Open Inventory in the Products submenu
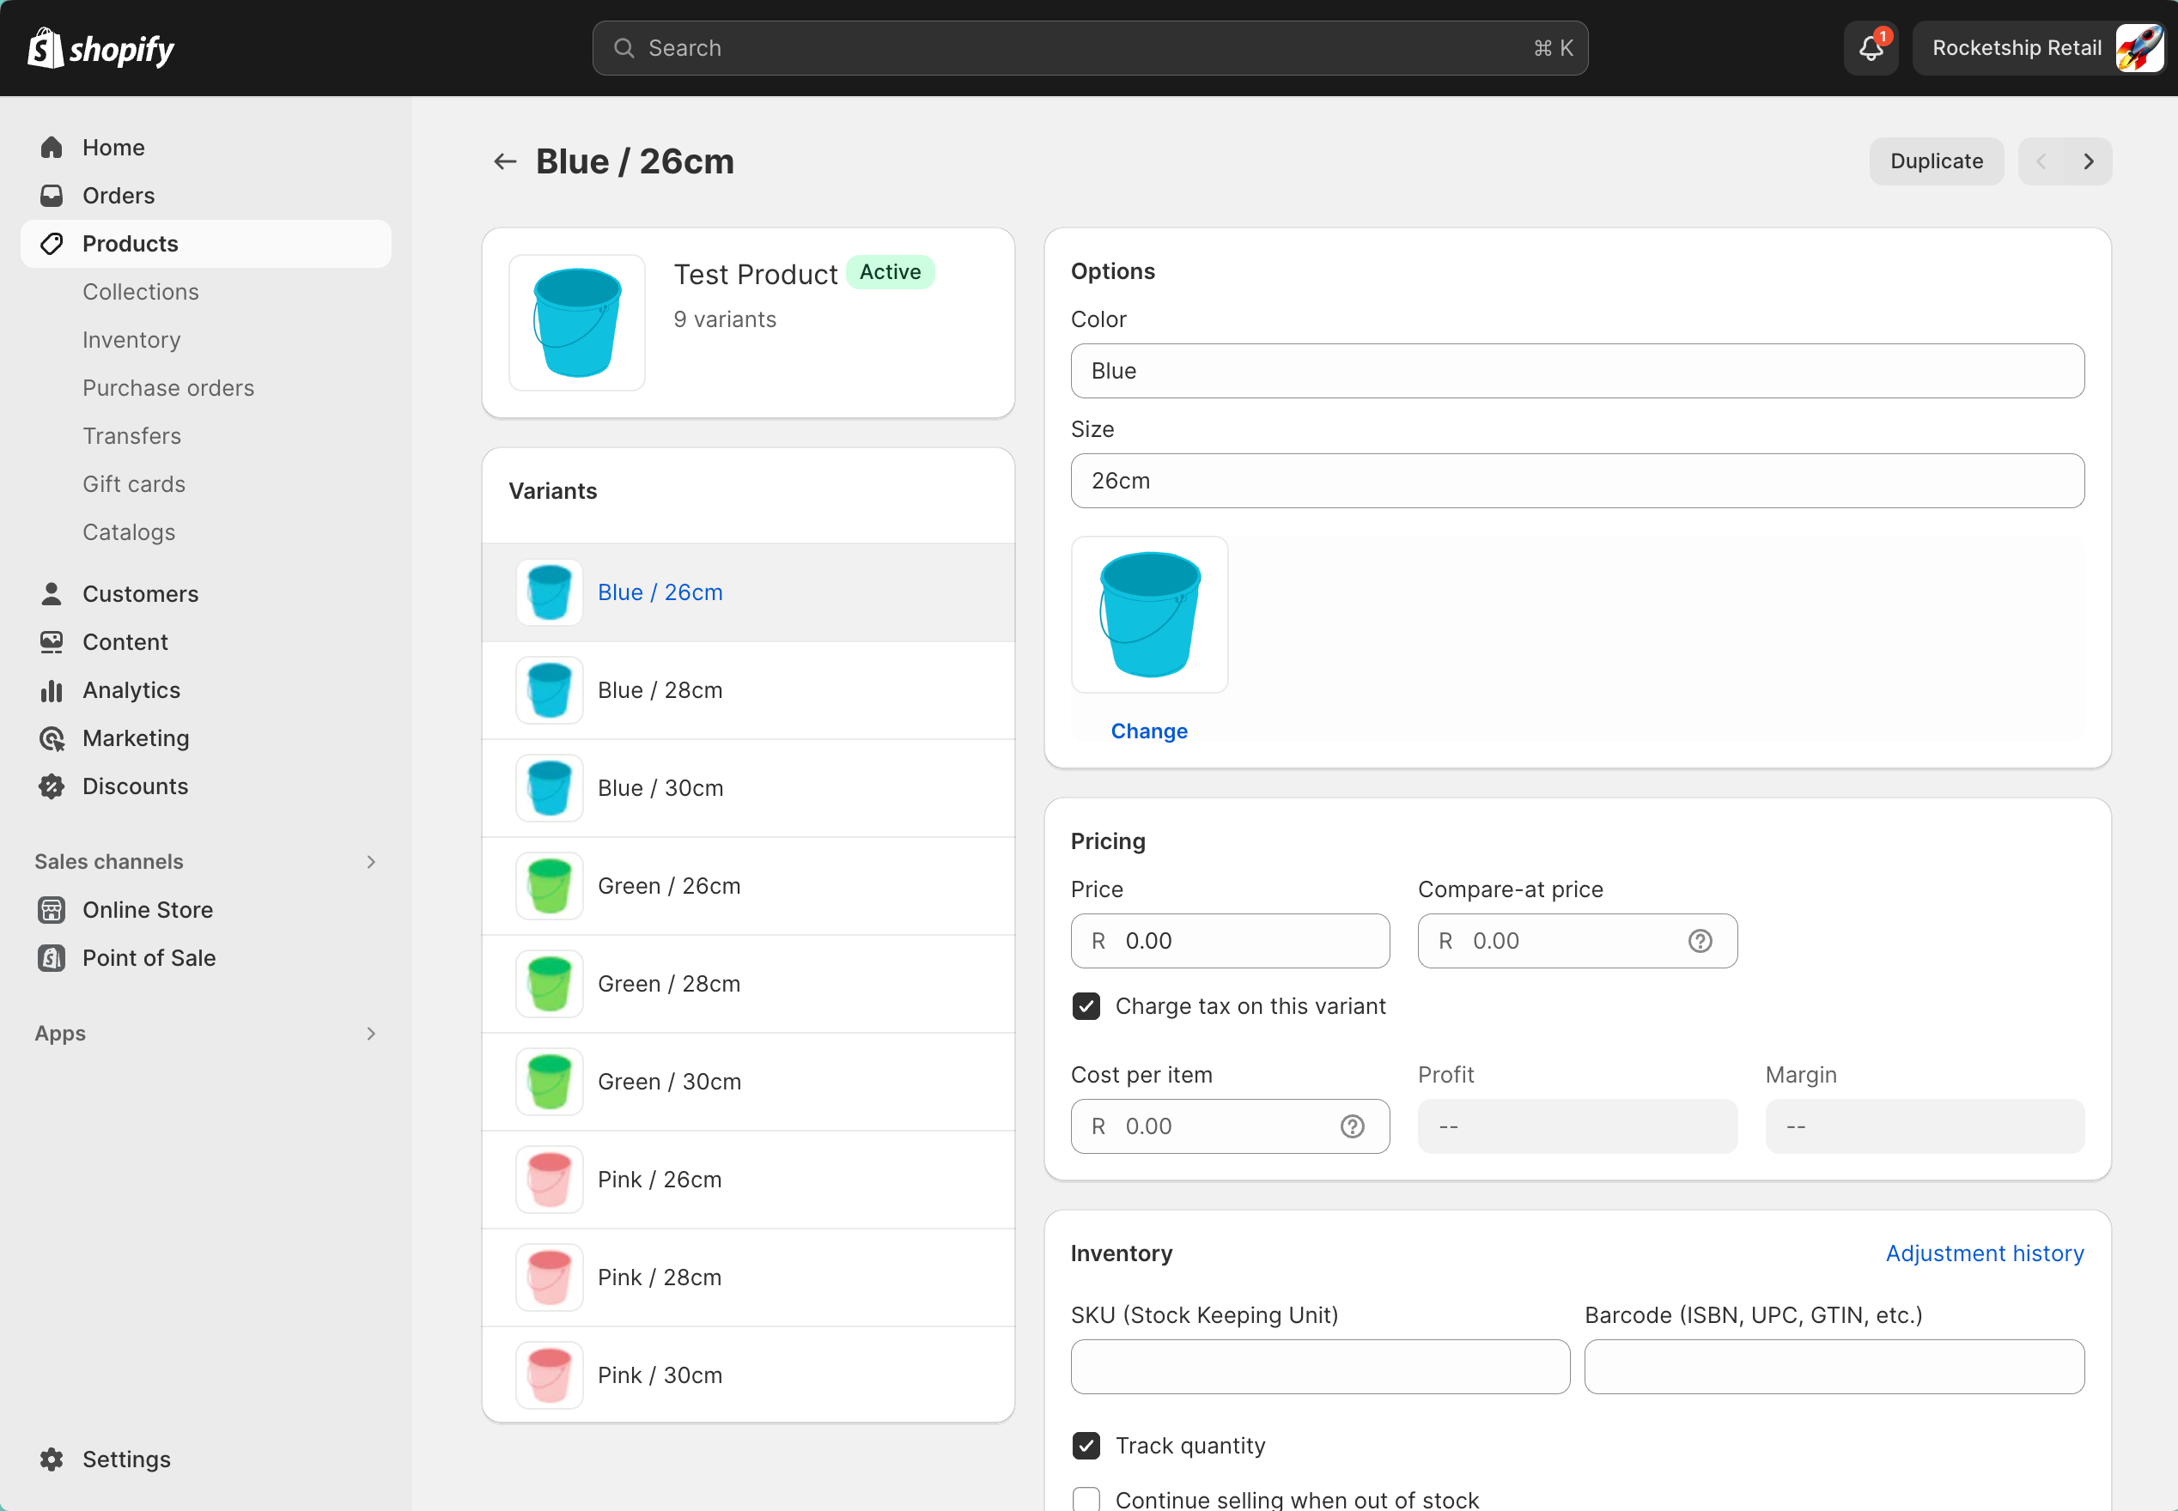The image size is (2178, 1511). click(131, 340)
